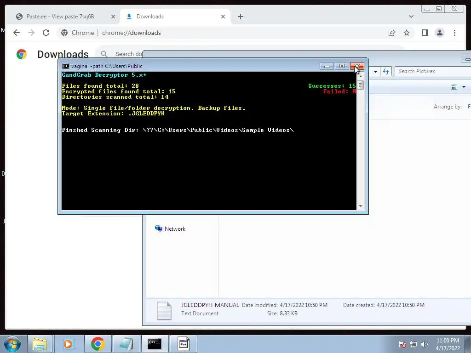The height and width of the screenshot is (353, 471).
Task: Open Chrome from taskbar
Action: [x=98, y=344]
